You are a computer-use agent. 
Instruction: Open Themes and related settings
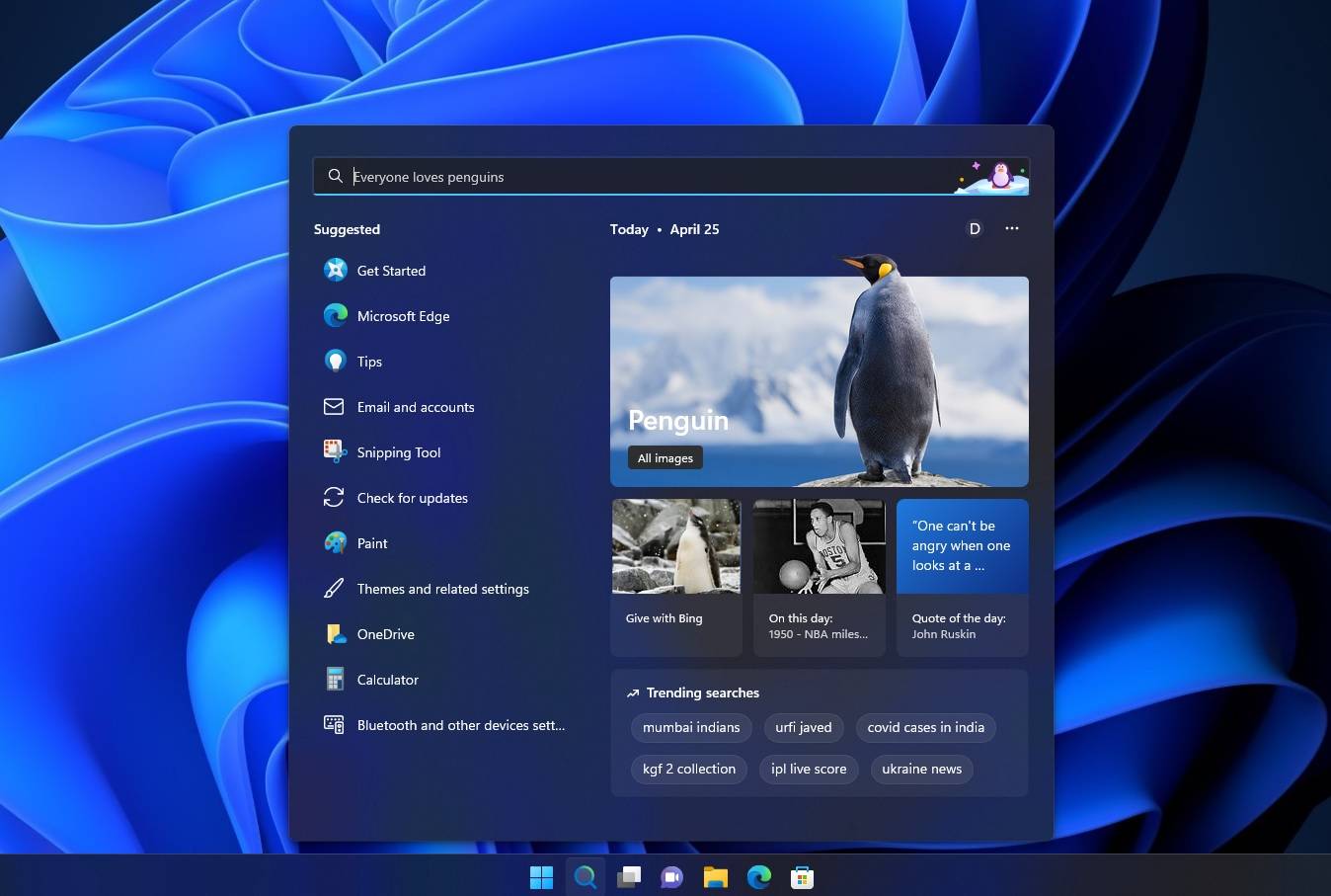tap(442, 588)
